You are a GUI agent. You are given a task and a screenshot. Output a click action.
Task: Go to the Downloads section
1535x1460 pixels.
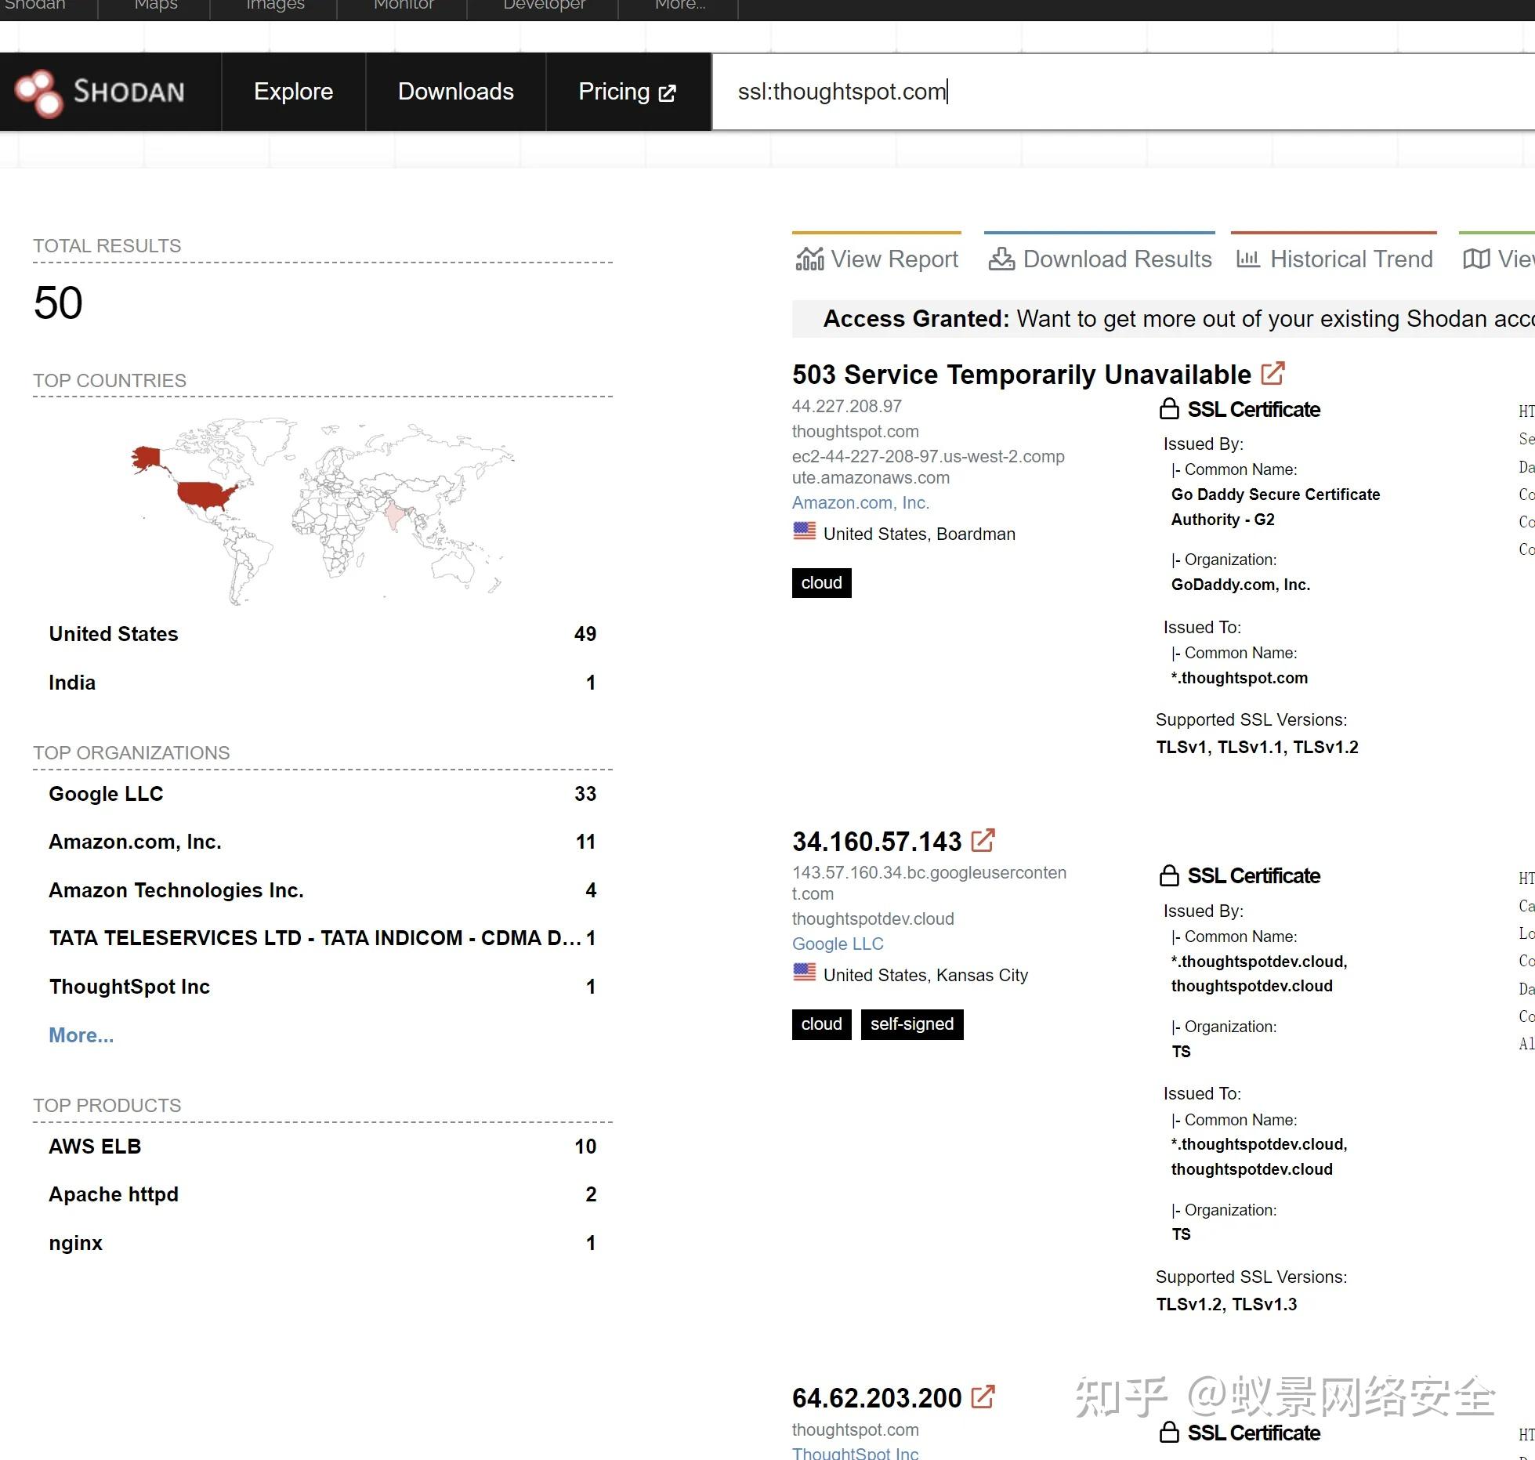point(455,92)
